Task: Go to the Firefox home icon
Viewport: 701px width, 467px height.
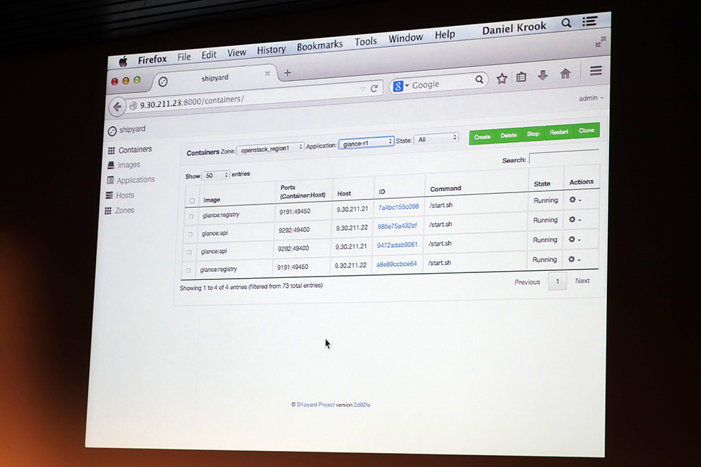Action: click(x=565, y=74)
